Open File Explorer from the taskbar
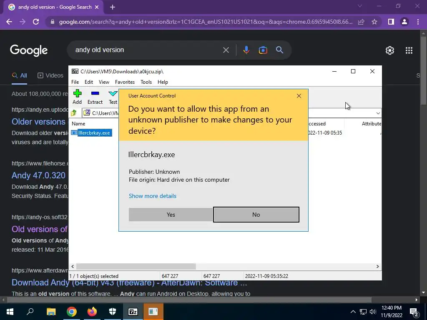This screenshot has height=320, width=427. [x=51, y=312]
